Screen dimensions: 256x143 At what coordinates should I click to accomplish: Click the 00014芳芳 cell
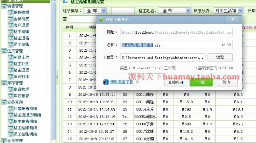click(145, 109)
